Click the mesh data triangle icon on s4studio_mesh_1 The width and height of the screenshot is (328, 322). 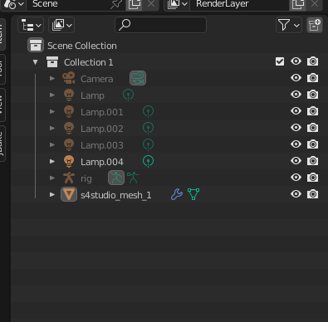[x=193, y=194]
